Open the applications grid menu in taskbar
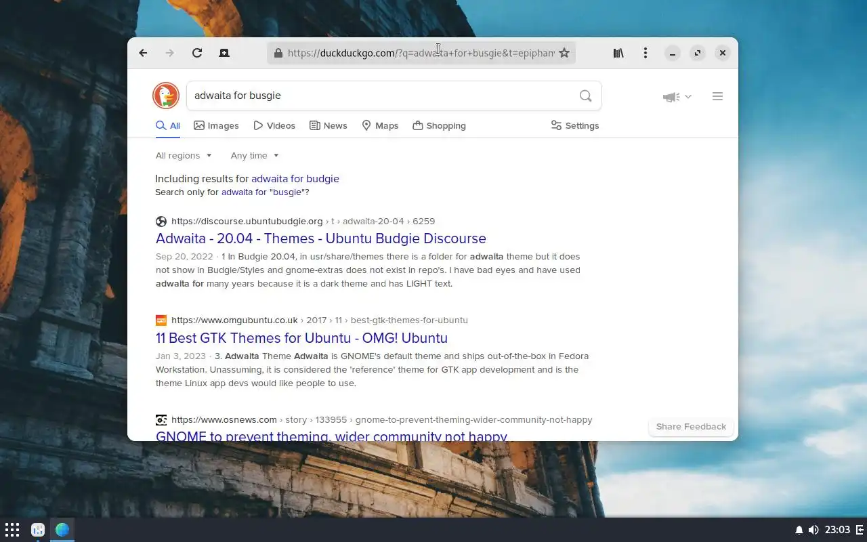The height and width of the screenshot is (542, 867). 12,530
